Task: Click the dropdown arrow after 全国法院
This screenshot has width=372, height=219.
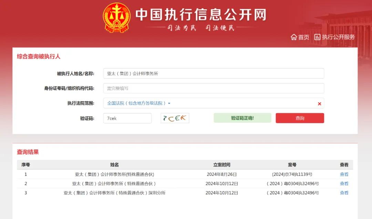Action: 169,103
